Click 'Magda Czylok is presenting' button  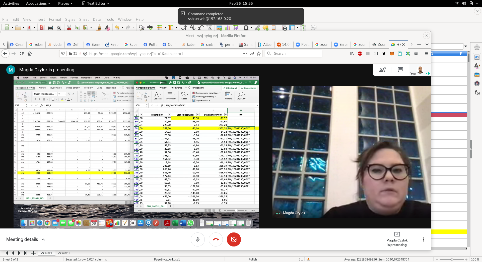[x=397, y=239]
